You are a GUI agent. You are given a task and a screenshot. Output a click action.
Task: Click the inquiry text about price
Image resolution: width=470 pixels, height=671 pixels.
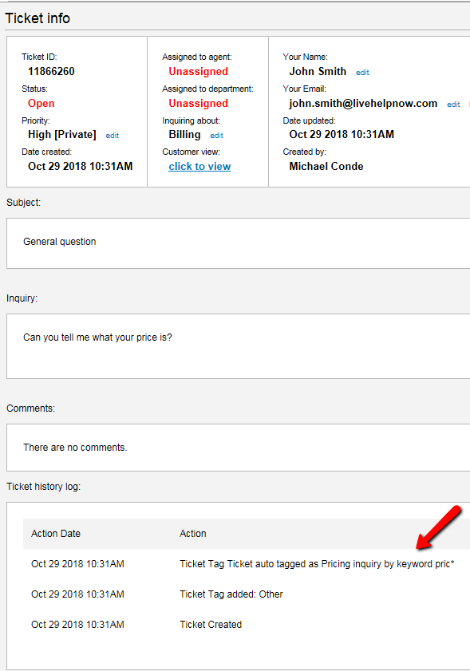click(x=97, y=337)
